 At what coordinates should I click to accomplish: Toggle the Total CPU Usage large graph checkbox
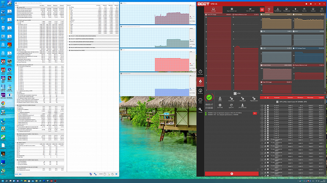206,15
